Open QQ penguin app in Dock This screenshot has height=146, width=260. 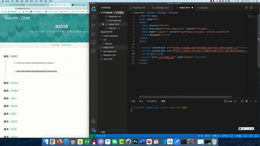tap(94, 142)
